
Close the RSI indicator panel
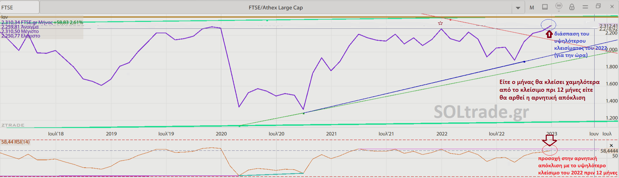[611, 145]
